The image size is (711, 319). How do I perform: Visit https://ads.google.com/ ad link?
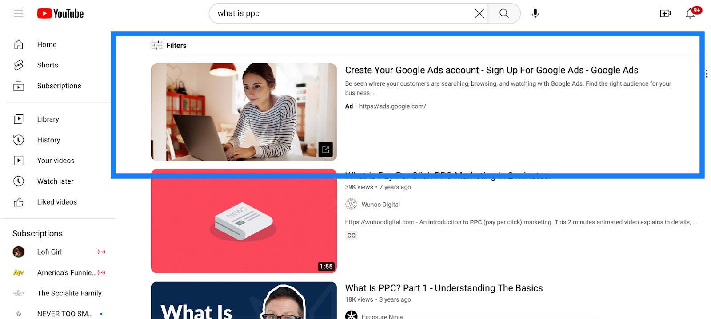392,106
